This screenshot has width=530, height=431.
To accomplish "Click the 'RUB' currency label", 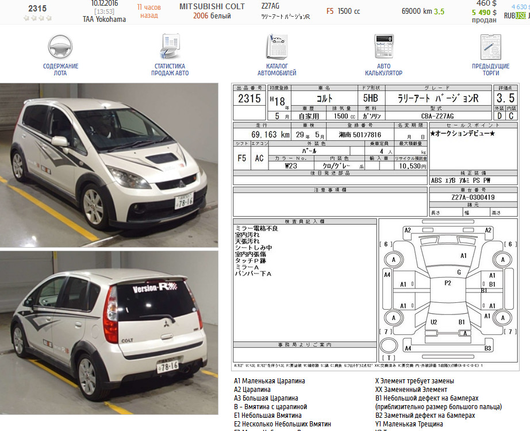I will (x=509, y=16).
